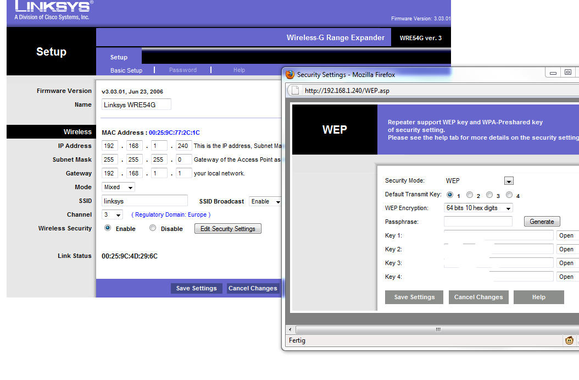
Task: Open the Channel dropdown showing 3
Action: [112, 215]
